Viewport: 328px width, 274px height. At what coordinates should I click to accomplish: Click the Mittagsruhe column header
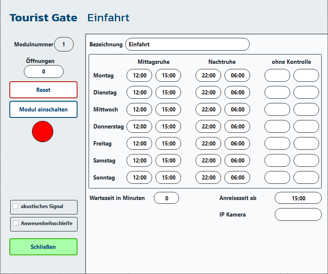[153, 62]
